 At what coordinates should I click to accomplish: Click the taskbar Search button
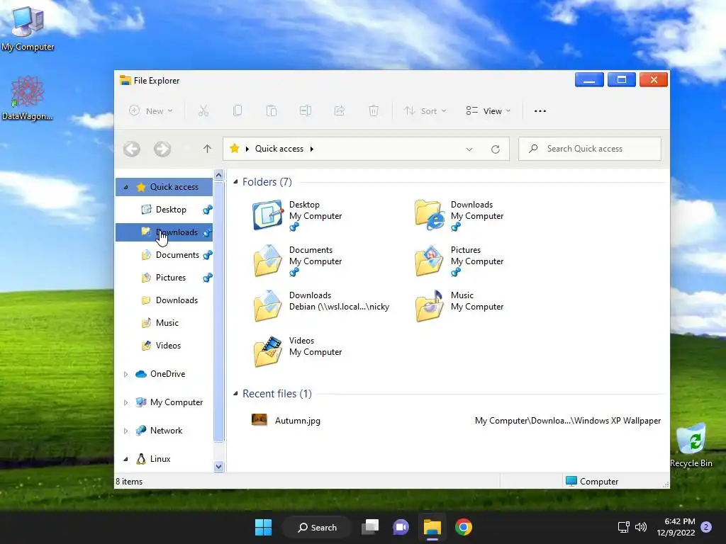pos(318,527)
